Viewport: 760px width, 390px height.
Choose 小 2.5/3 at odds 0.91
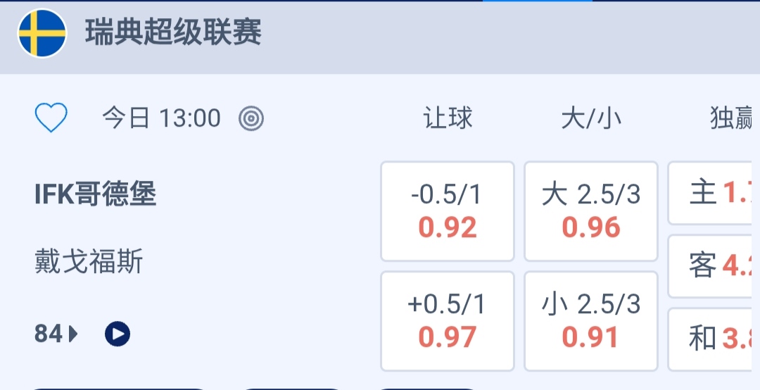[x=591, y=321]
